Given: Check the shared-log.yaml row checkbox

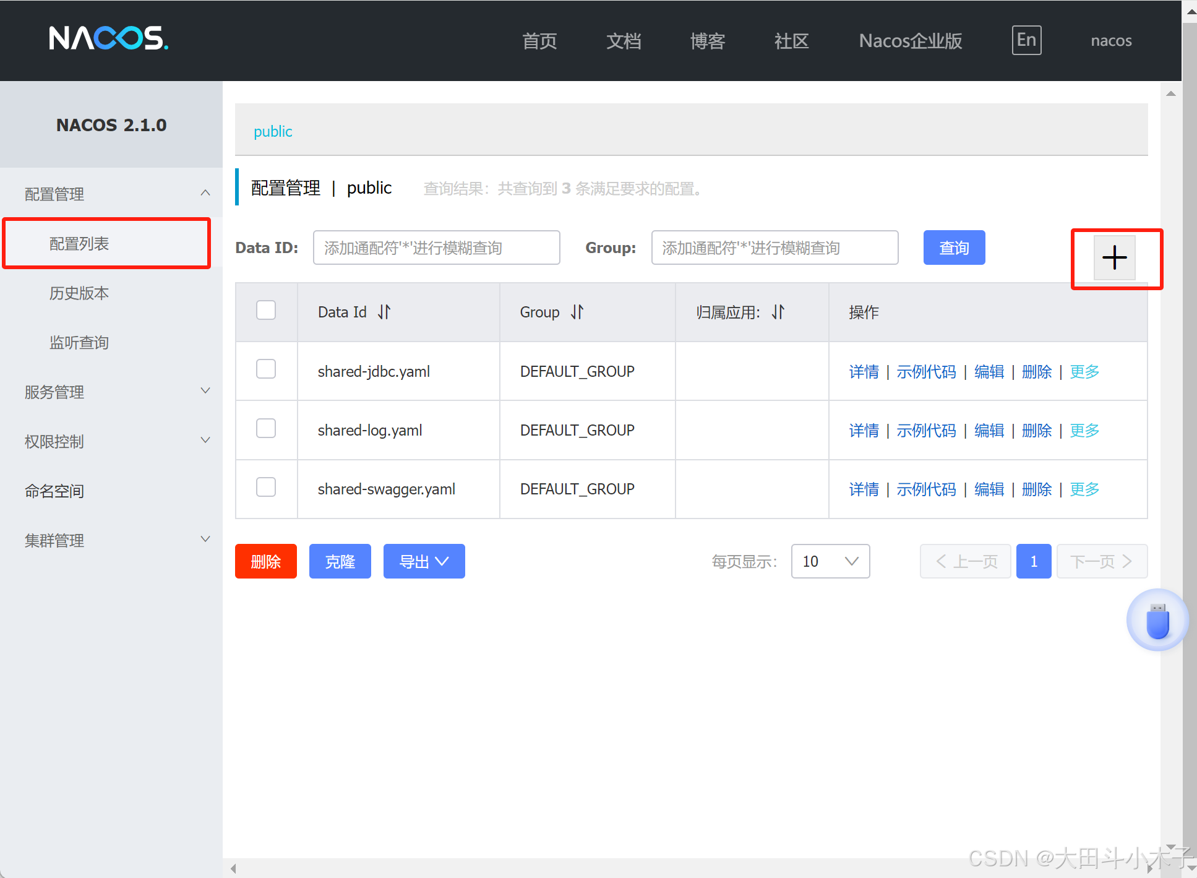Looking at the screenshot, I should [266, 428].
